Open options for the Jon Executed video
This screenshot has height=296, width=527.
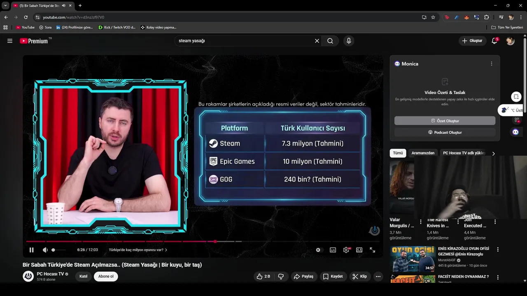pos(495,222)
